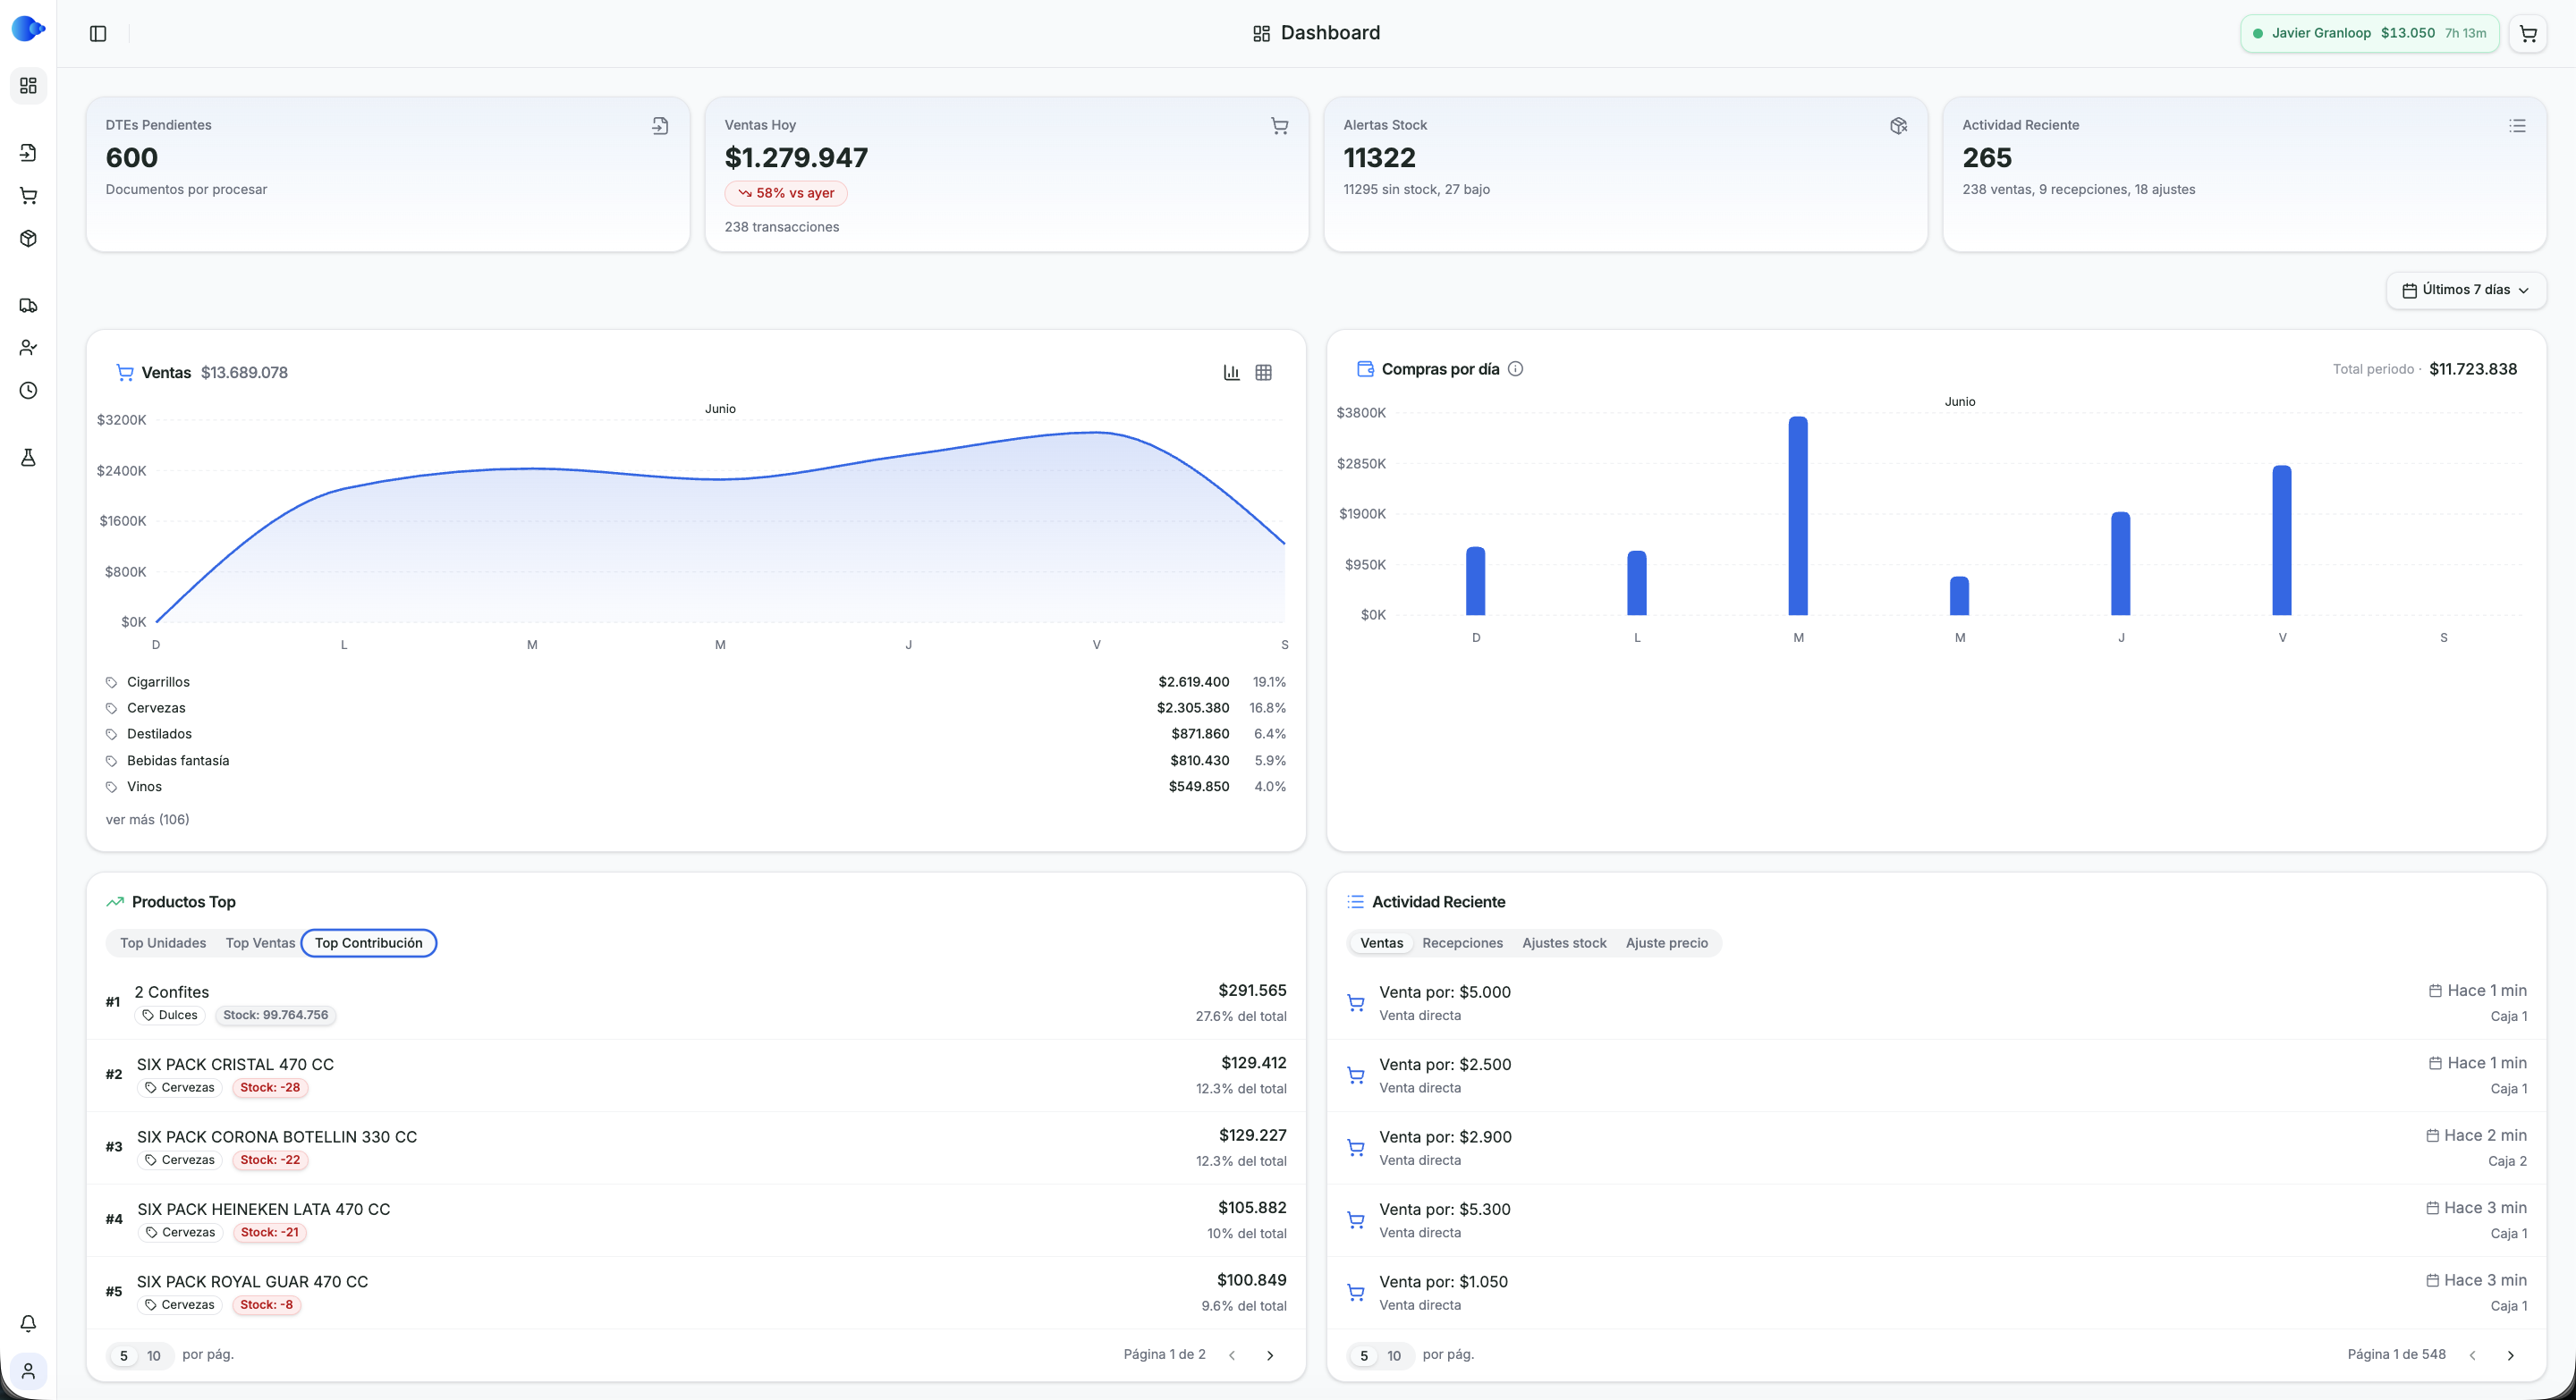Screen dimensions: 2576x1400
Task: Switch to the Ajustes stock tab
Action: click(1564, 943)
